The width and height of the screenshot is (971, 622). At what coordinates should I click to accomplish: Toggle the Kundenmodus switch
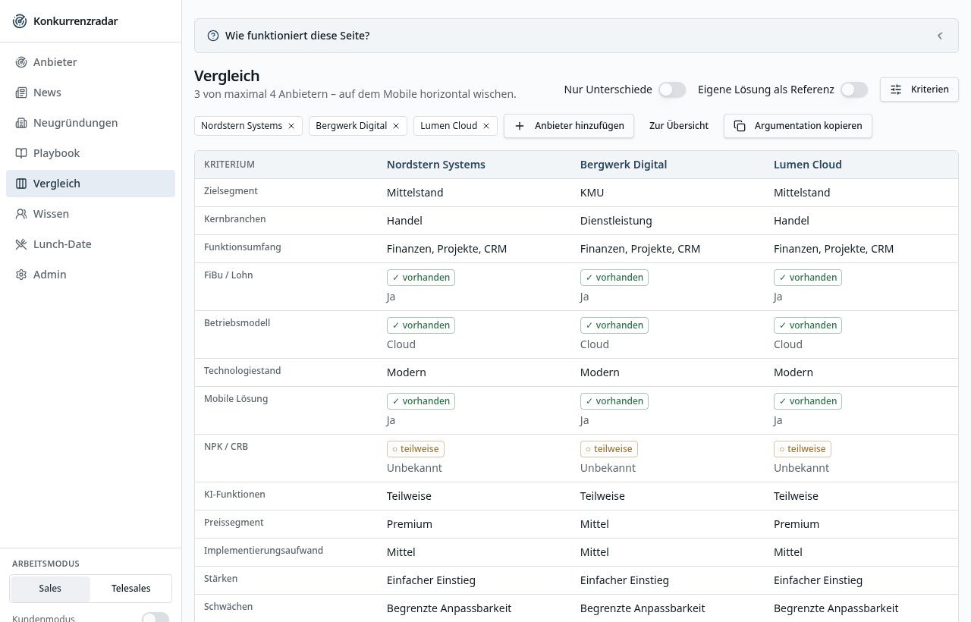156,617
